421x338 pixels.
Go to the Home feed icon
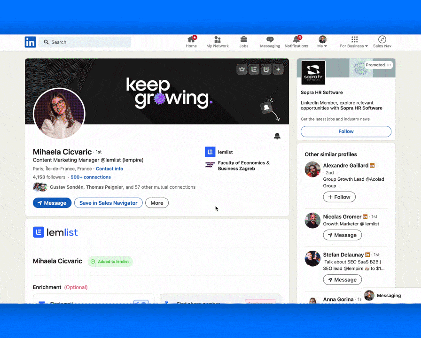pyautogui.click(x=191, y=39)
